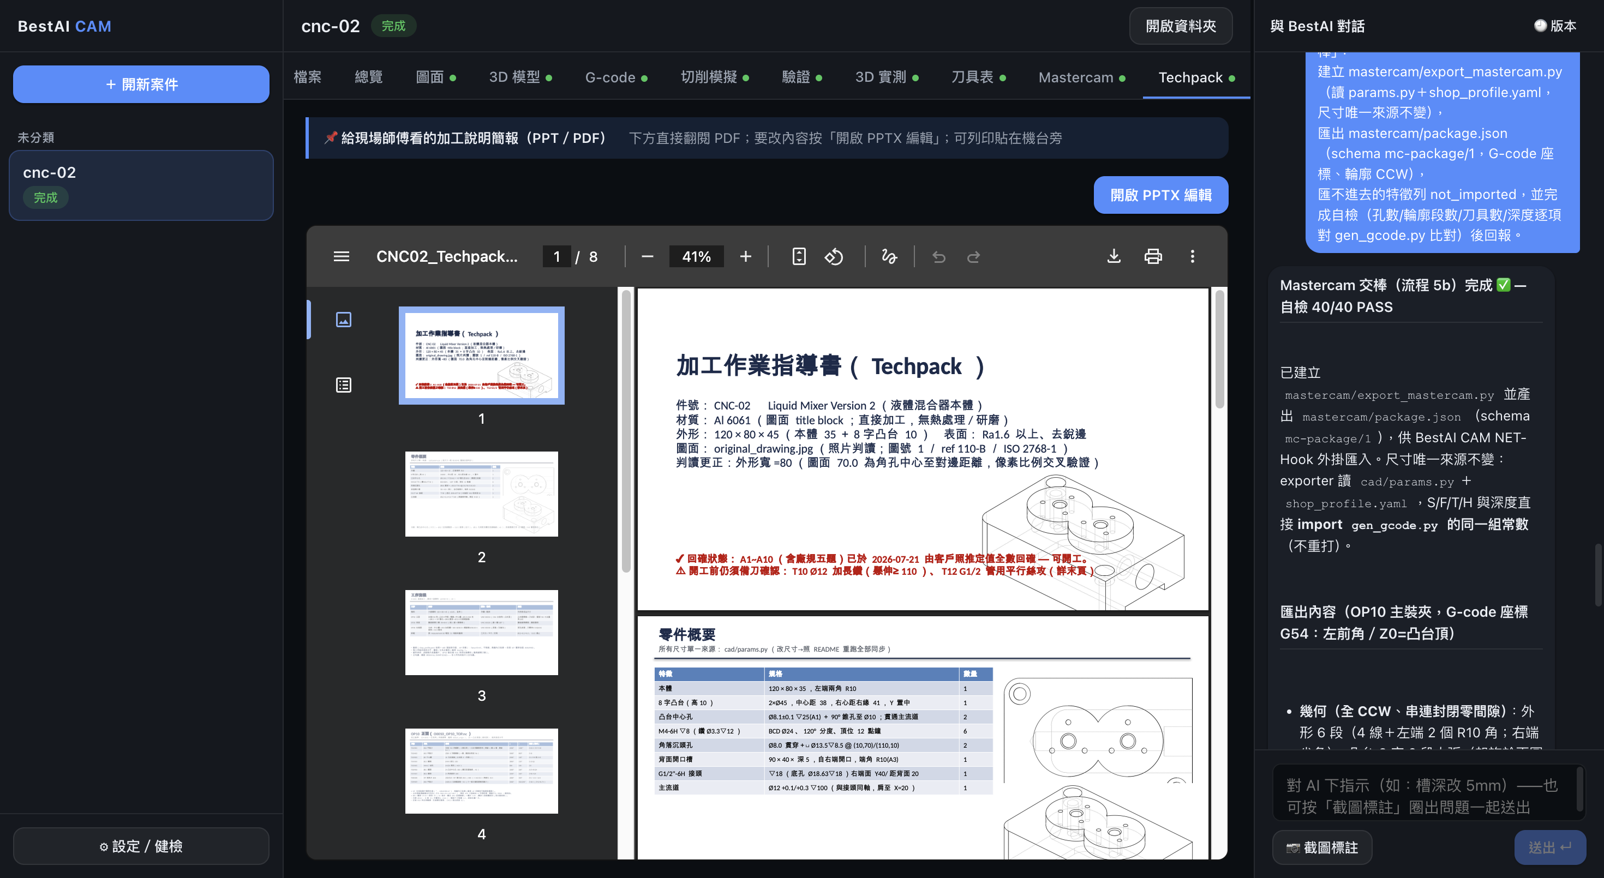1604x878 pixels.
Task: Switch to the Mastercam tab
Action: click(1081, 77)
